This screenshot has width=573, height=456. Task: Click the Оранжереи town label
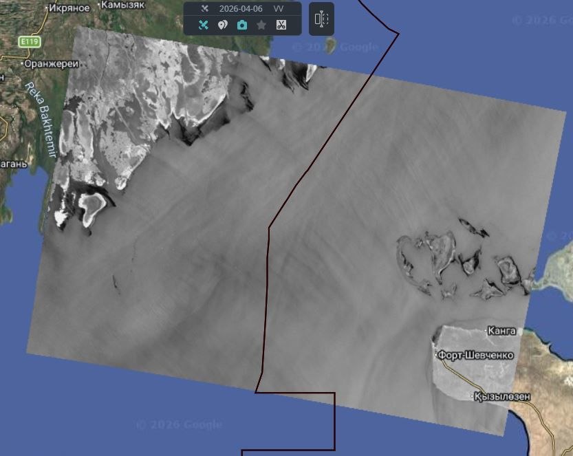(x=51, y=63)
